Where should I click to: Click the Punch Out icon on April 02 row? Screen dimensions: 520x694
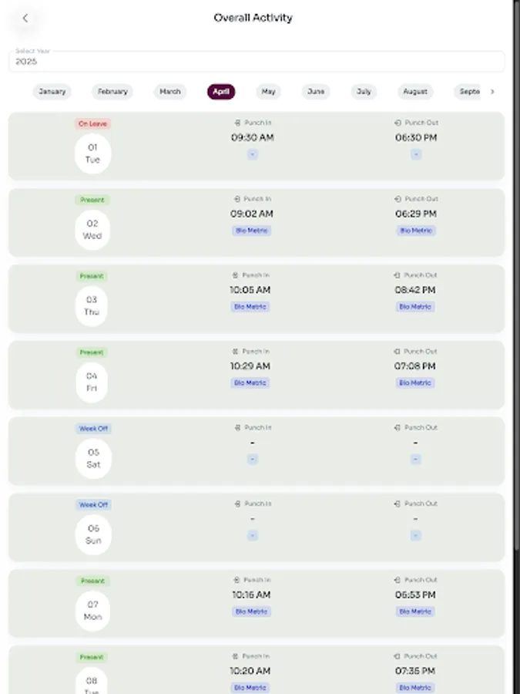tap(396, 198)
